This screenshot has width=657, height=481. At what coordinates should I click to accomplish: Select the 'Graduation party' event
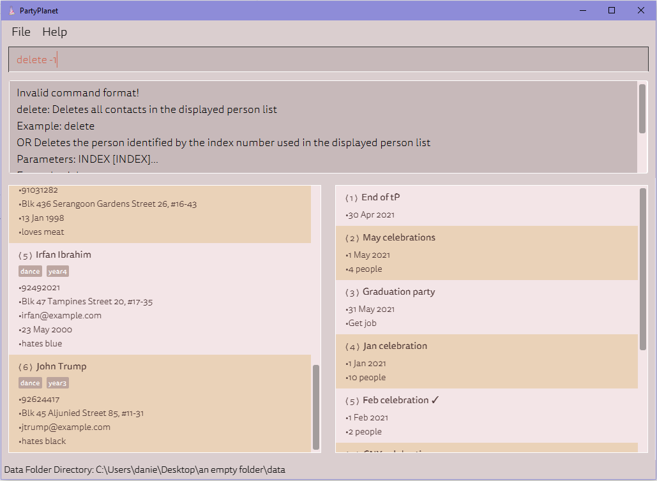point(398,292)
